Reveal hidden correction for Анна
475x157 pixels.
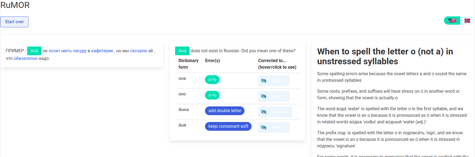pyautogui.click(x=264, y=112)
